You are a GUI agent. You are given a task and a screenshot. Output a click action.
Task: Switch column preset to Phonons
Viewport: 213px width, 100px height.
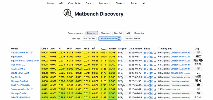105,33
